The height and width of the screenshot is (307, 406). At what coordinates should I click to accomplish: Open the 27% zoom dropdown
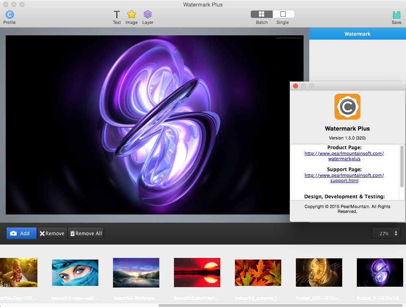[x=386, y=233]
